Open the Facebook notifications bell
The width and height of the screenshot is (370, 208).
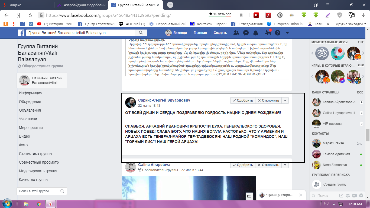(x=256, y=33)
